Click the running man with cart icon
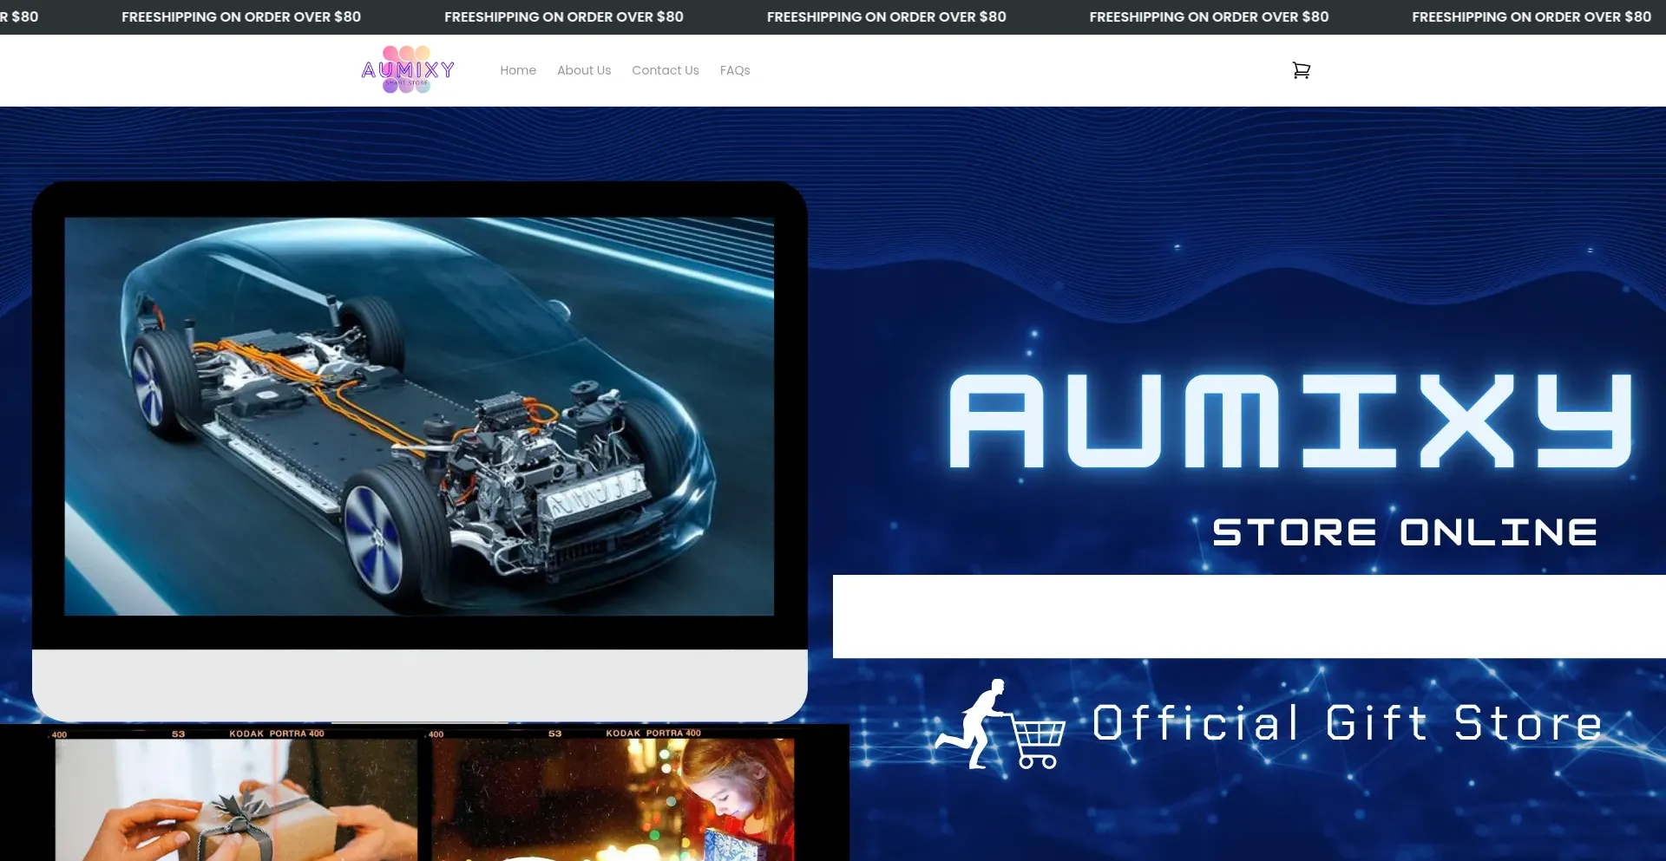 [x=1000, y=725]
